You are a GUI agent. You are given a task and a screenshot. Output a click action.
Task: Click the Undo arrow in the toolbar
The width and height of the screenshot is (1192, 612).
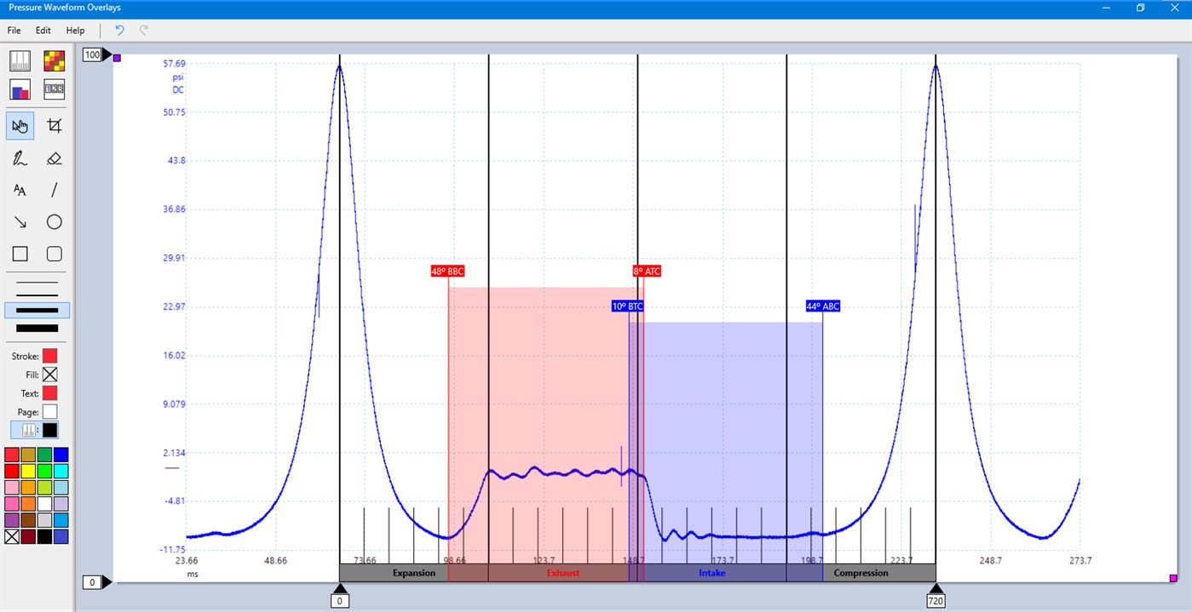118,30
